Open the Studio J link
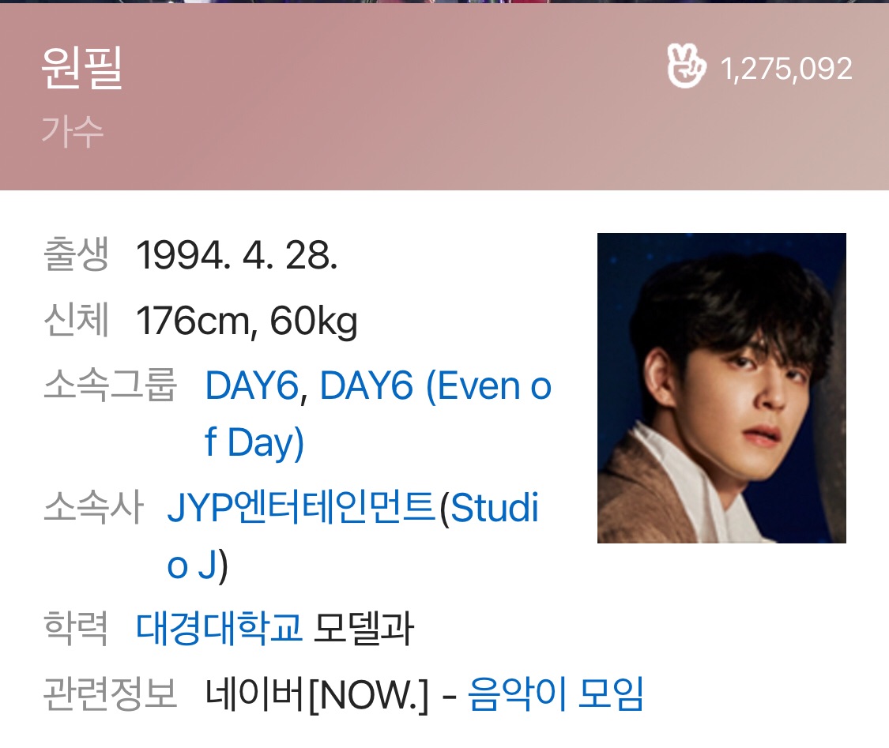The height and width of the screenshot is (748, 889). [x=352, y=536]
